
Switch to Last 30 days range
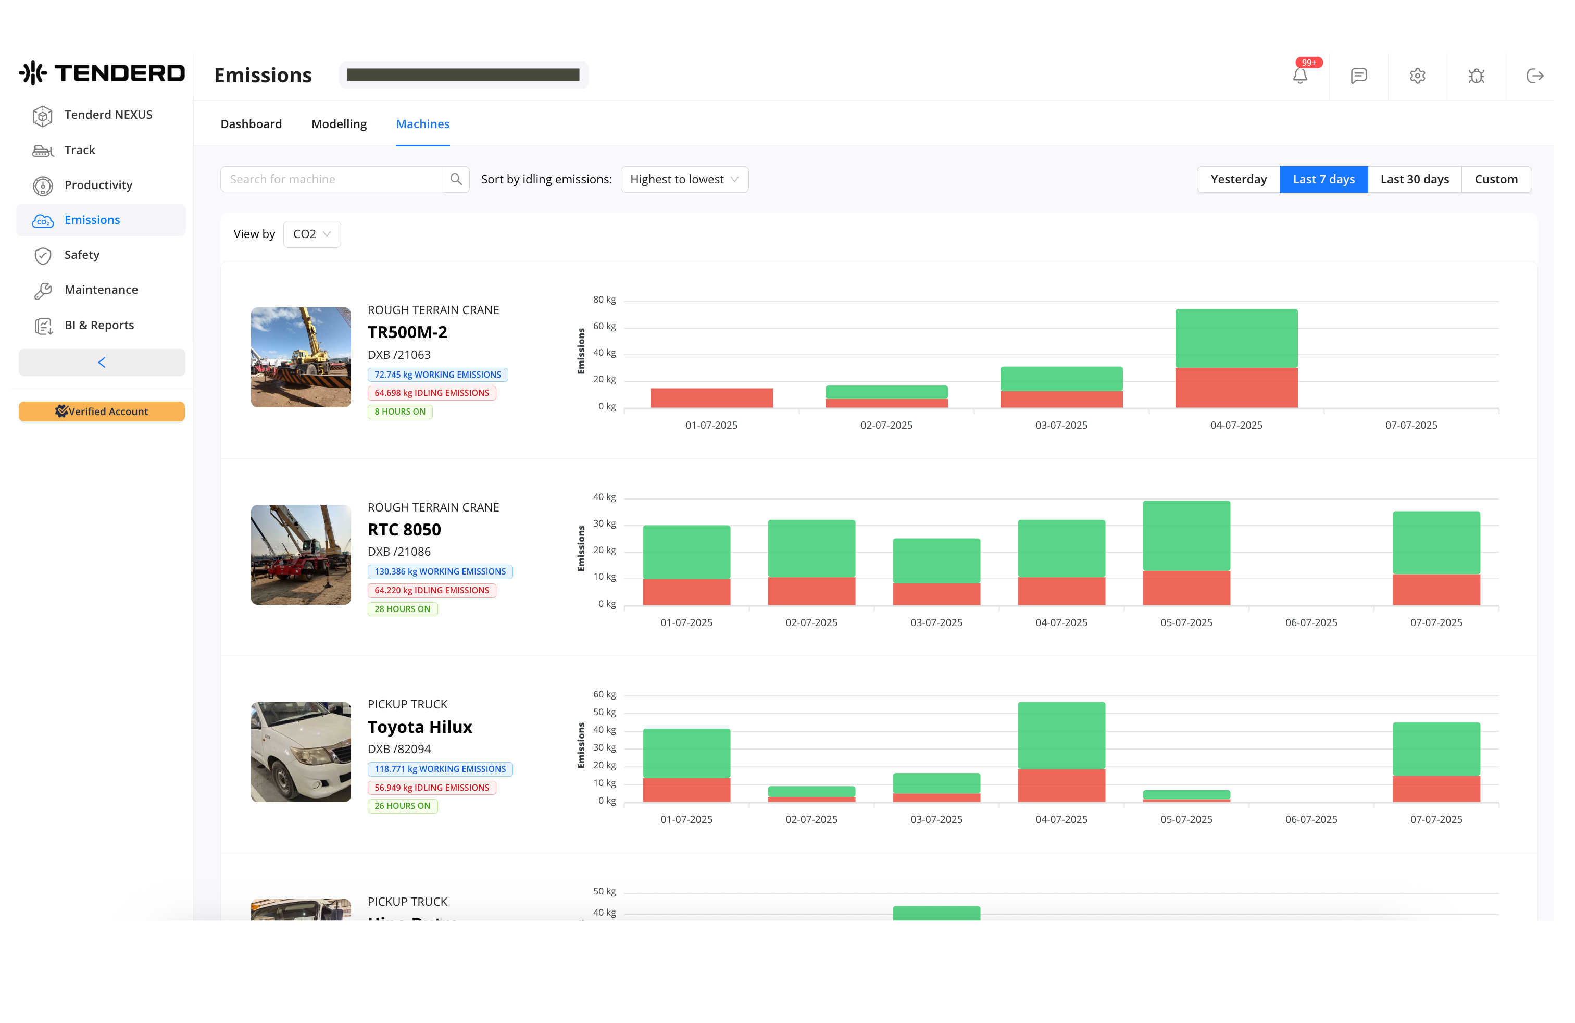(x=1414, y=179)
